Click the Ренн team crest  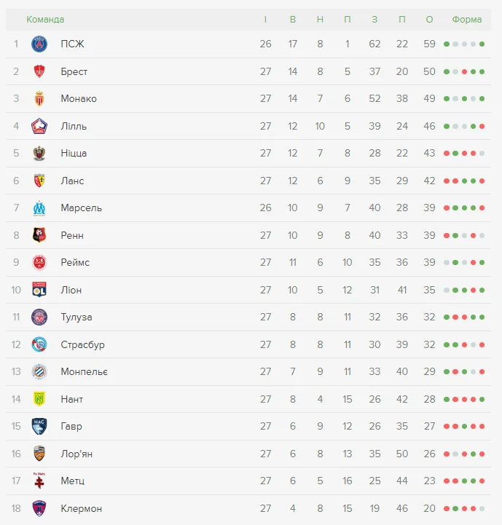pyautogui.click(x=39, y=235)
